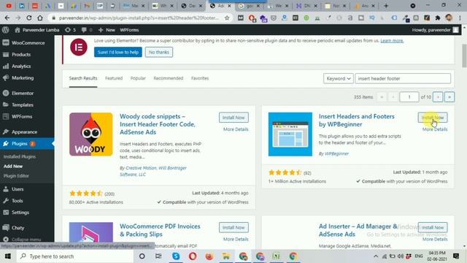Install Ad Inserter plugin
Image resolution: width=467 pixels, height=263 pixels.
[x=433, y=227]
